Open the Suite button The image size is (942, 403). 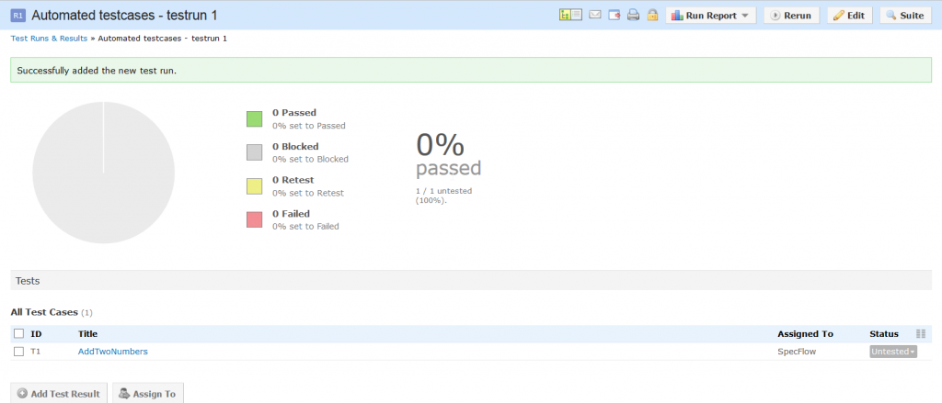[905, 16]
